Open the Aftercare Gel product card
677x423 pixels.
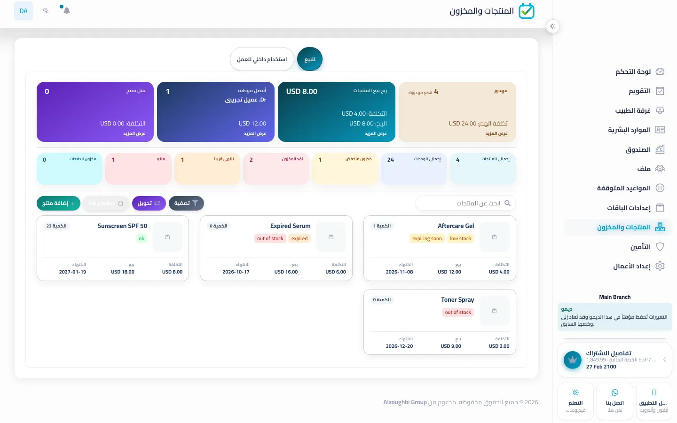pos(440,248)
